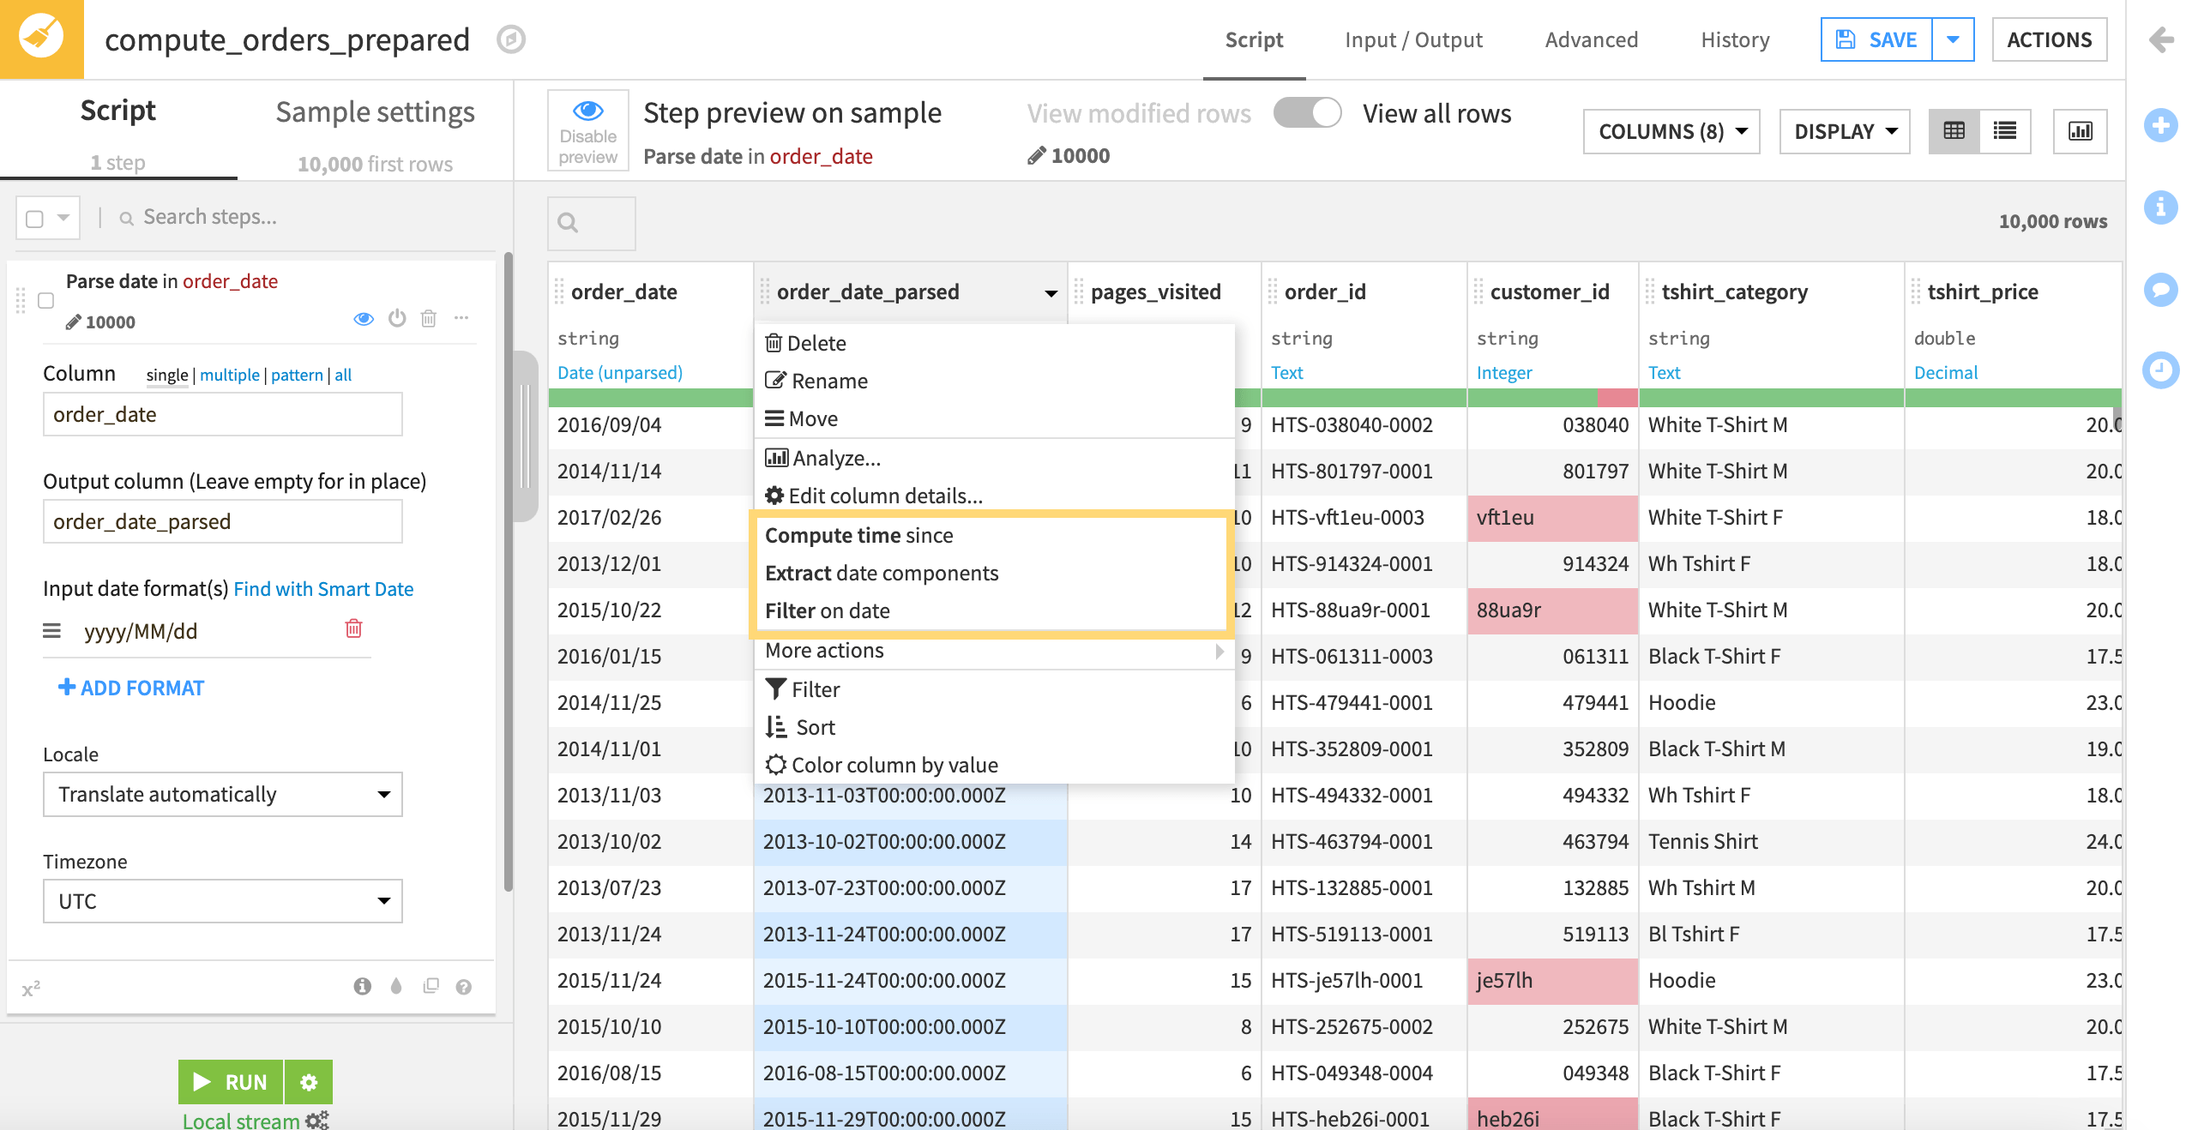This screenshot has height=1130, width=2192.
Task: Click Find with Smart Date link
Action: [323, 590]
